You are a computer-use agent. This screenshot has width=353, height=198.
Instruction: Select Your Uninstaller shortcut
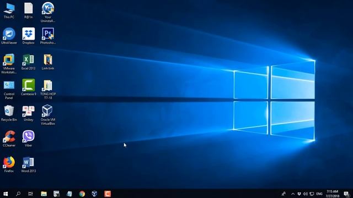[x=48, y=12]
